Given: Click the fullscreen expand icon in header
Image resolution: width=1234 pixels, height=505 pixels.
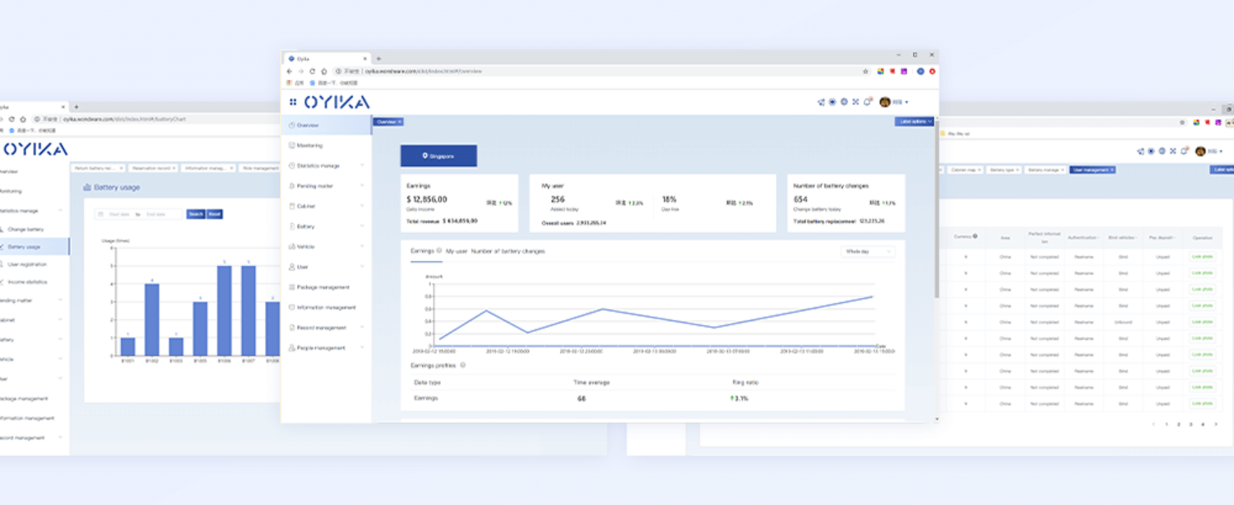Looking at the screenshot, I should [x=856, y=103].
